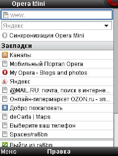Image resolution: width=118 pixels, height=156 pixels.
Task: Click the page icon in address field
Action: [x=6, y=15]
